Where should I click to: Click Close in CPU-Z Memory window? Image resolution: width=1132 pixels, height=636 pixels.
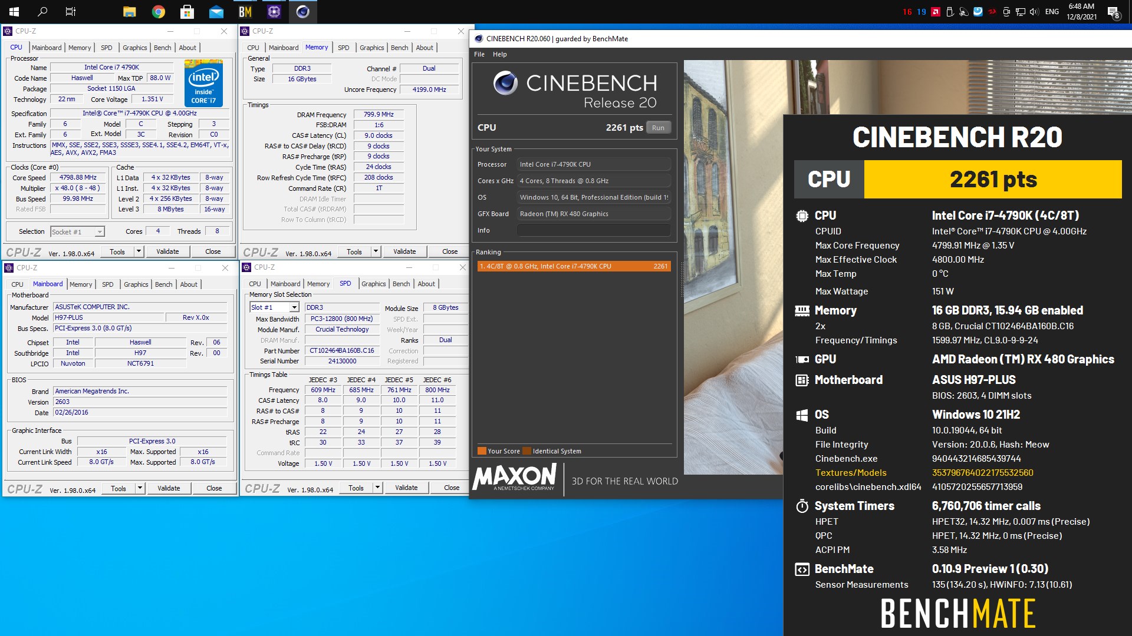click(450, 251)
